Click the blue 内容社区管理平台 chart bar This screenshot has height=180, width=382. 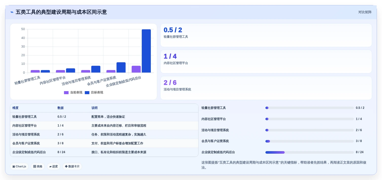point(70,70)
